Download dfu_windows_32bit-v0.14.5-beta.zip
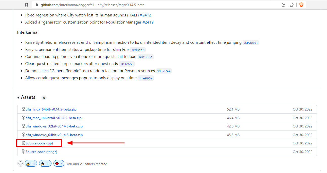 (54, 126)
